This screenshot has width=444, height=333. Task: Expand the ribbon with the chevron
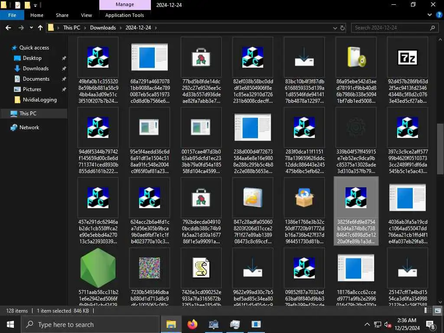tap(430, 15)
